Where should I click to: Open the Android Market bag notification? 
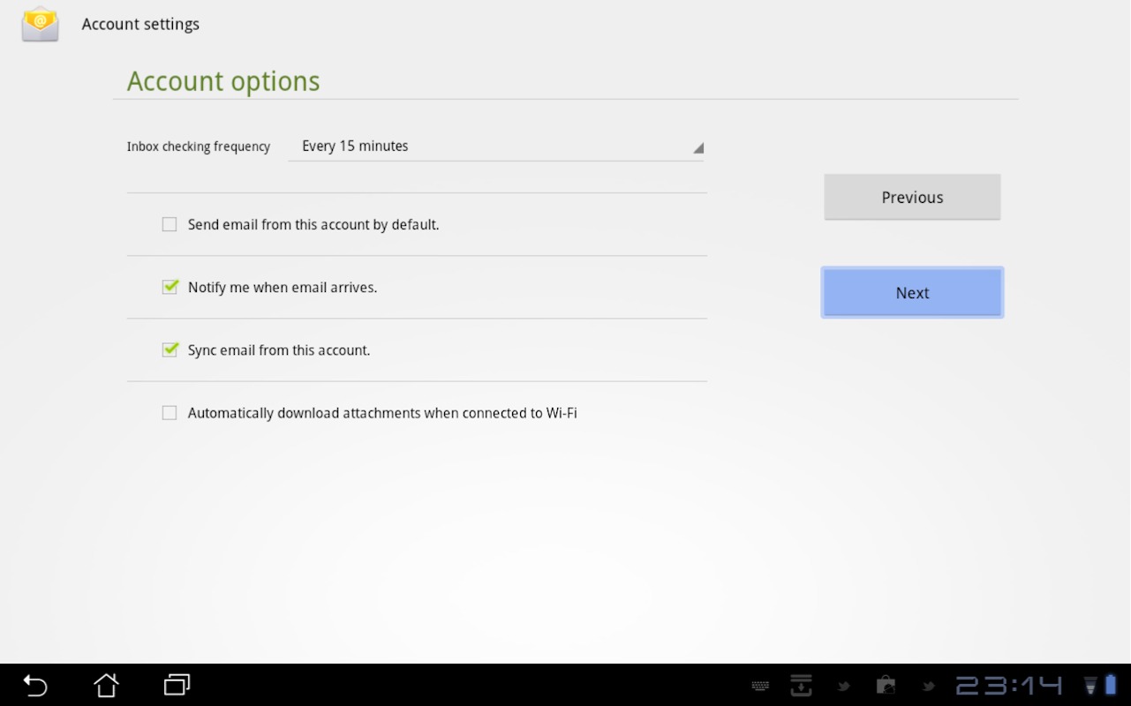click(886, 685)
